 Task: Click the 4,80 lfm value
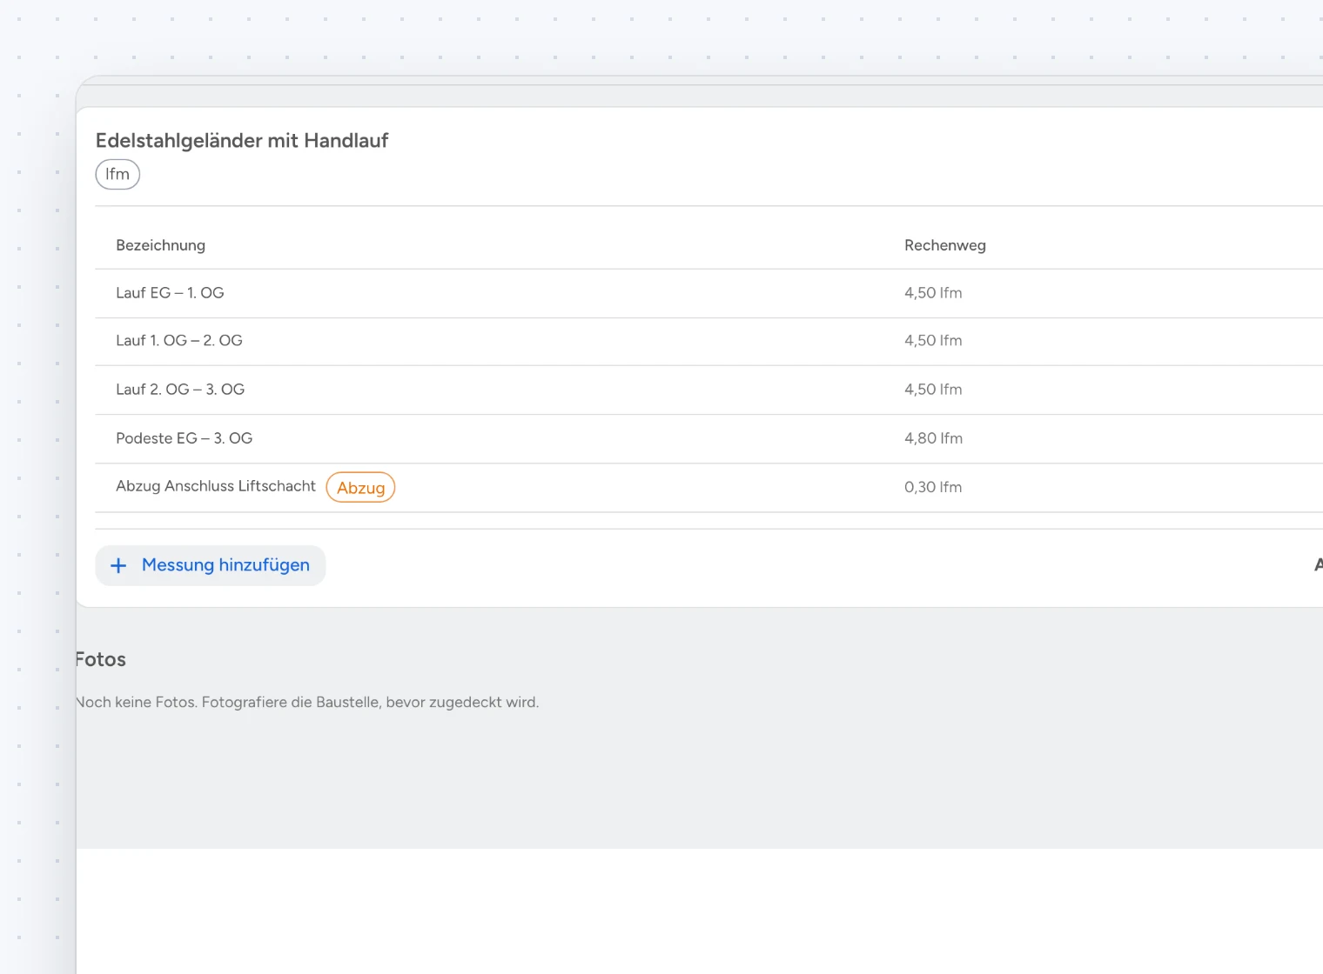[x=933, y=438]
